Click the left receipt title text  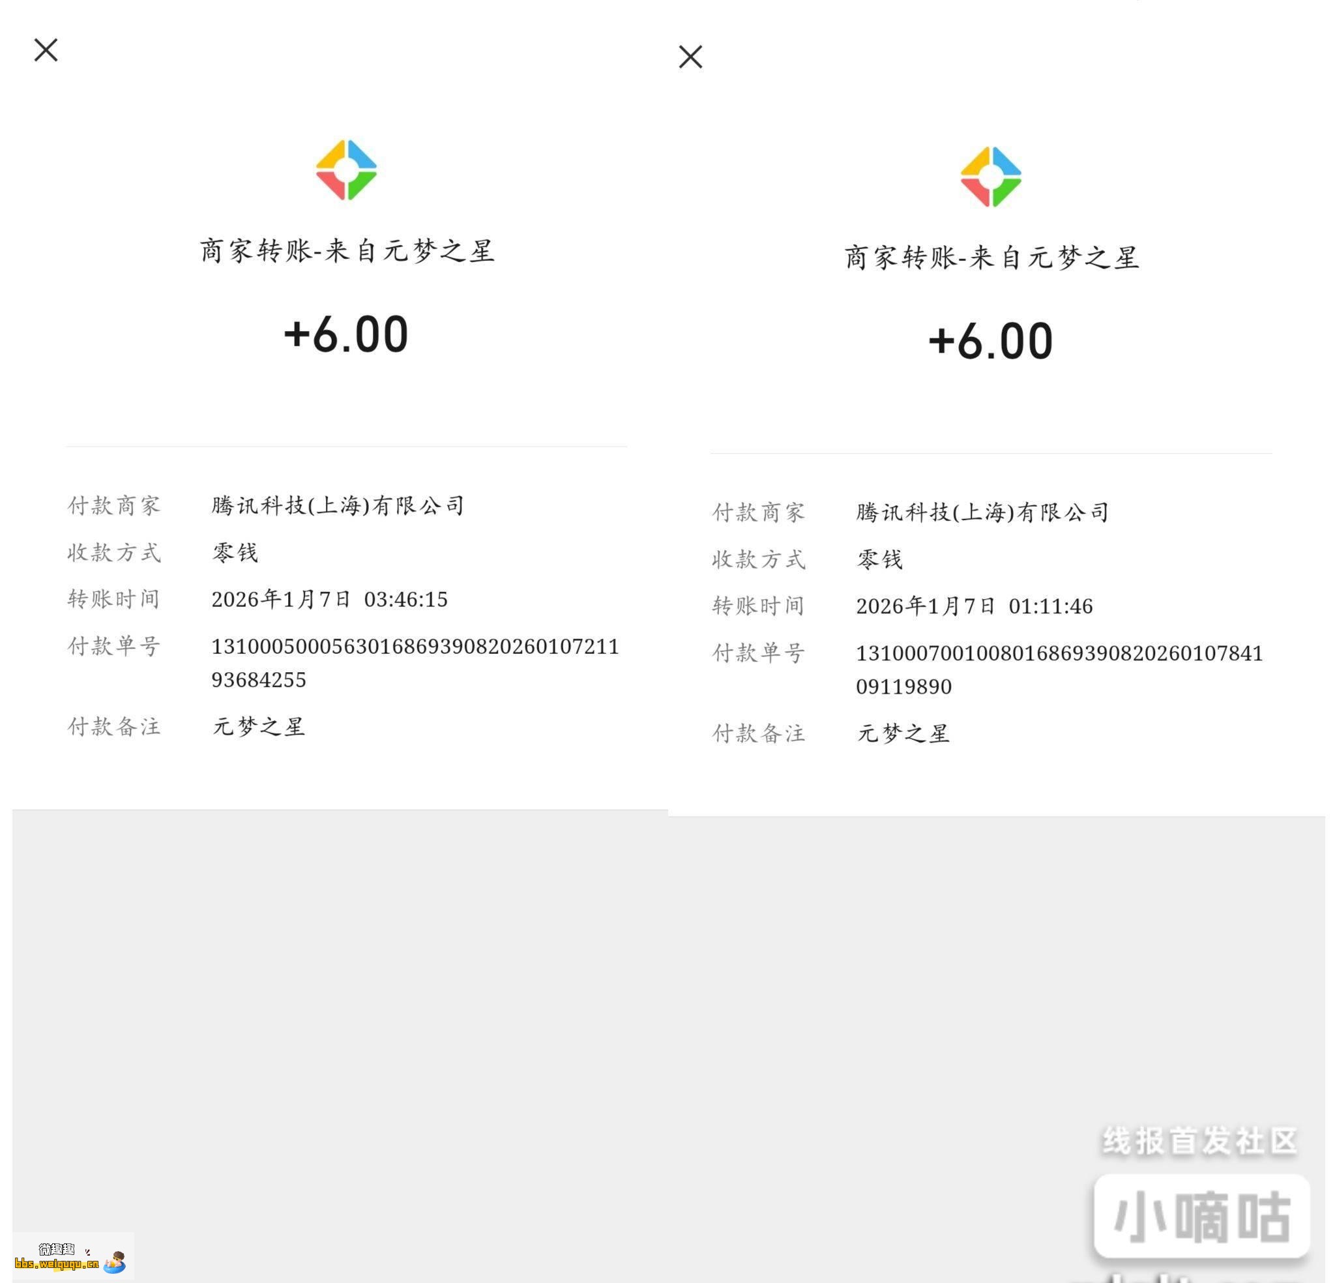pyautogui.click(x=346, y=251)
